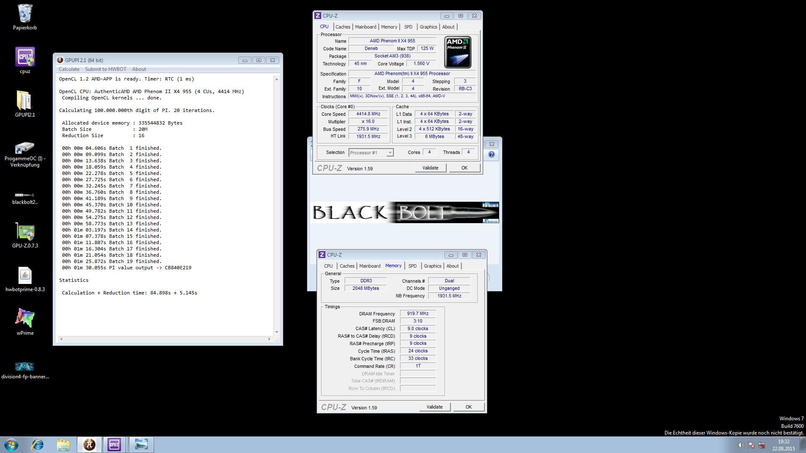The height and width of the screenshot is (453, 806).
Task: Click the Core Speed 4414.8 MHz field
Action: point(368,114)
